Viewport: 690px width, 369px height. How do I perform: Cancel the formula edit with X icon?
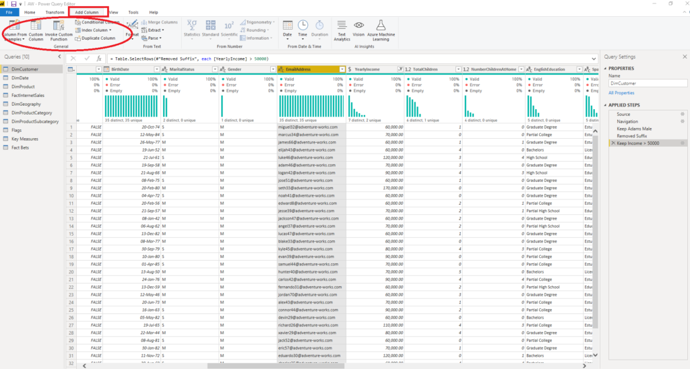click(73, 59)
